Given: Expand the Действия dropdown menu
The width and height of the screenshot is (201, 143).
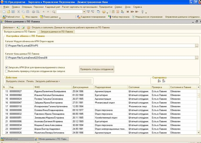Looking at the screenshot, I should point(9,27).
